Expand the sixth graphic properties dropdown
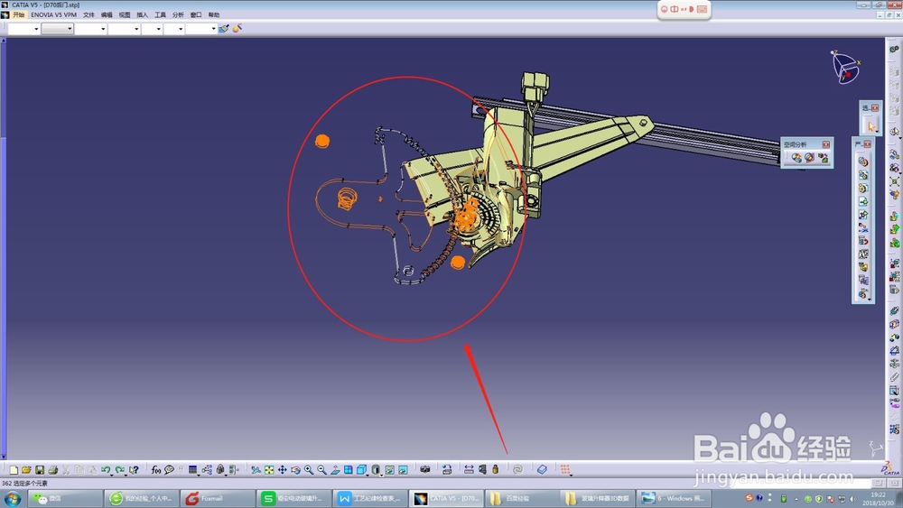The height and width of the screenshot is (508, 903). tap(181, 29)
